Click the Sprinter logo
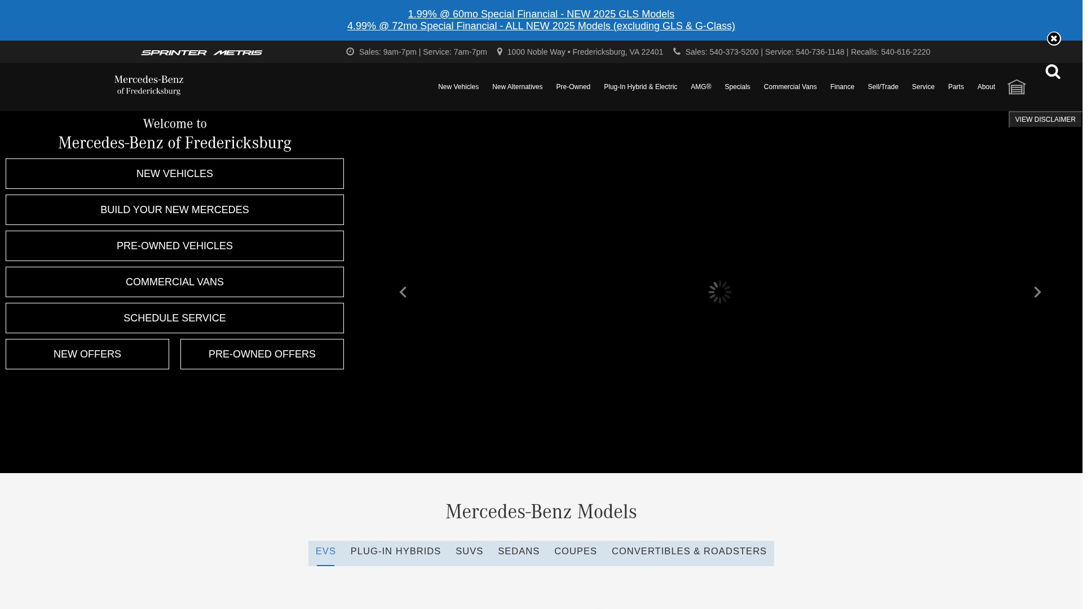Screen dimensions: 1091x609 (174, 52)
